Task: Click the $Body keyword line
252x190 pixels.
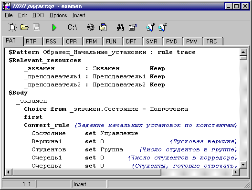Action: tap(18, 93)
